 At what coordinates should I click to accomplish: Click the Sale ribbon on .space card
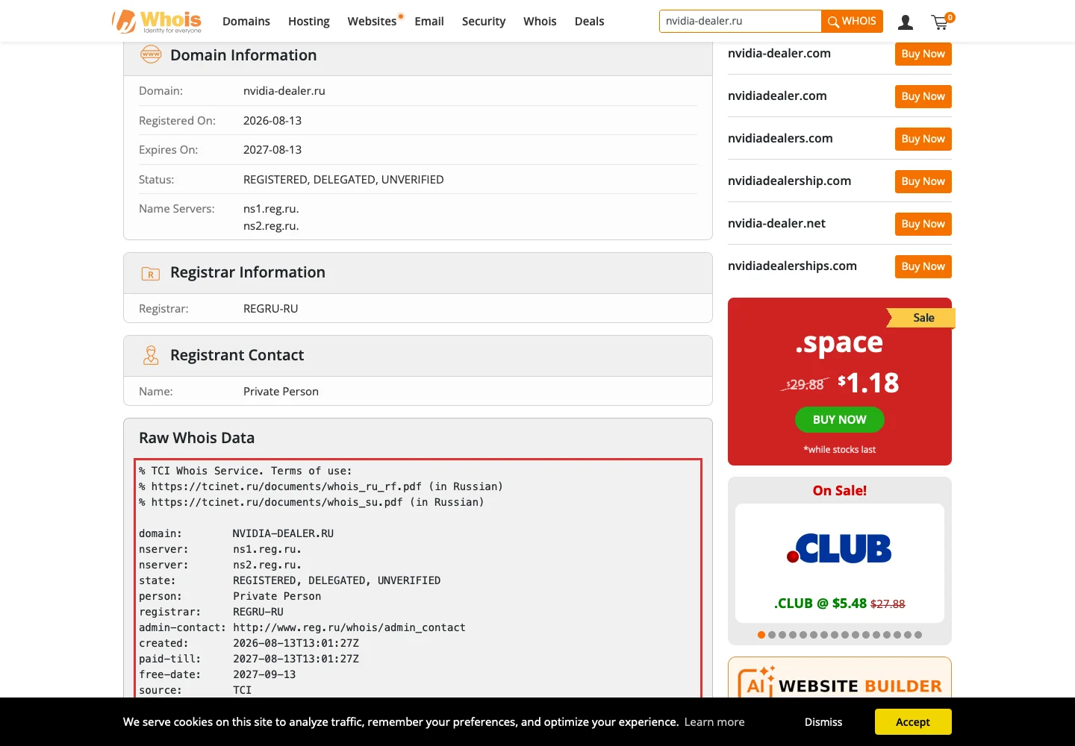coord(921,318)
